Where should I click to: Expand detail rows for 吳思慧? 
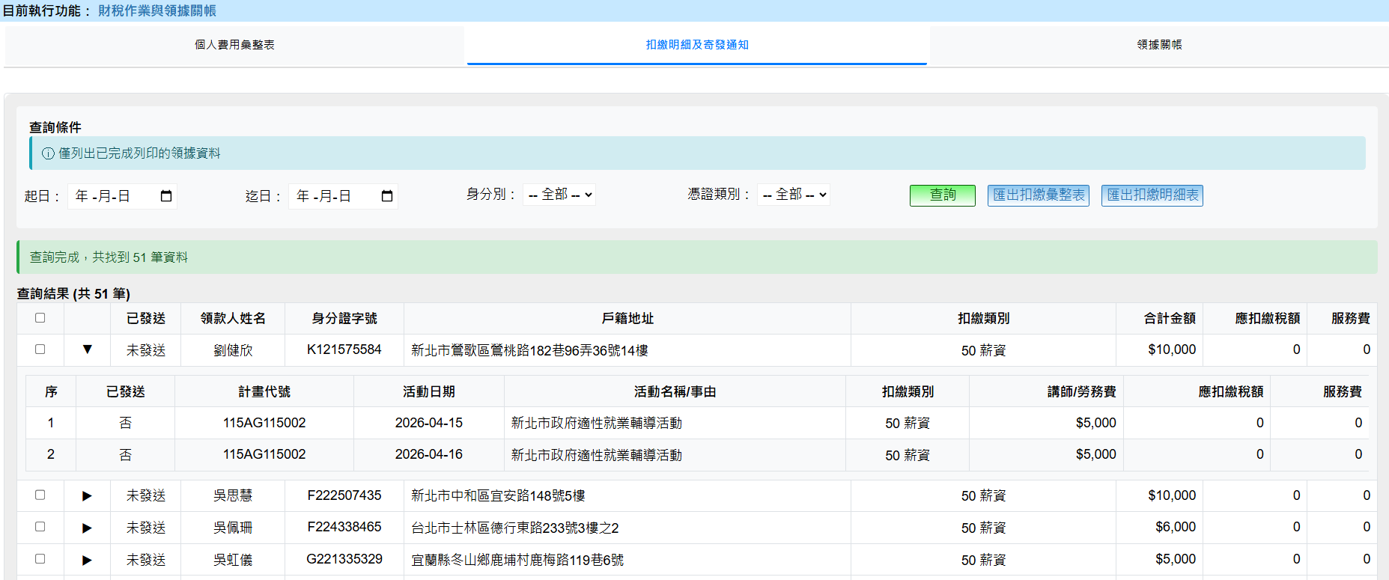(87, 495)
